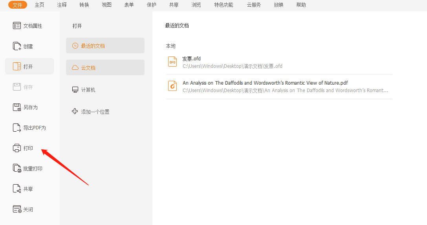427x225 pixels.
Task: Choose 云文档 cloud documents option
Action: coord(105,68)
